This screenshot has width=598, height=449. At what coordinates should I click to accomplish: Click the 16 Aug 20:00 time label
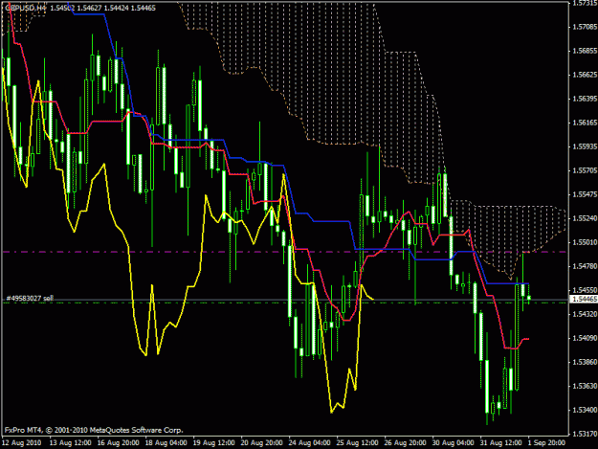(118, 442)
